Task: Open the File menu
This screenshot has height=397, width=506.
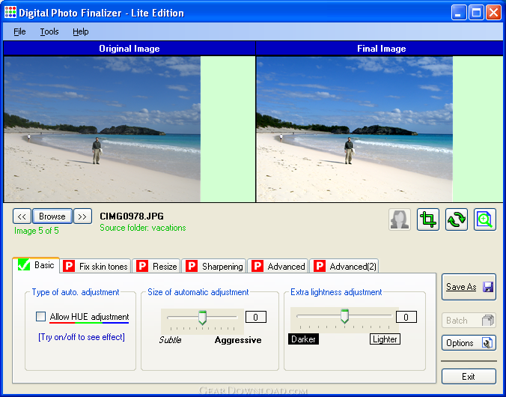Action: click(x=19, y=31)
